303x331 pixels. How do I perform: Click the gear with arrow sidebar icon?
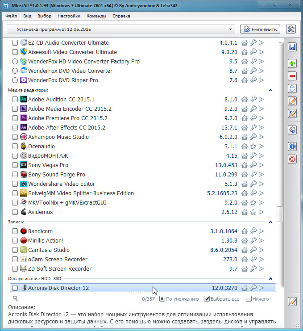[292, 130]
